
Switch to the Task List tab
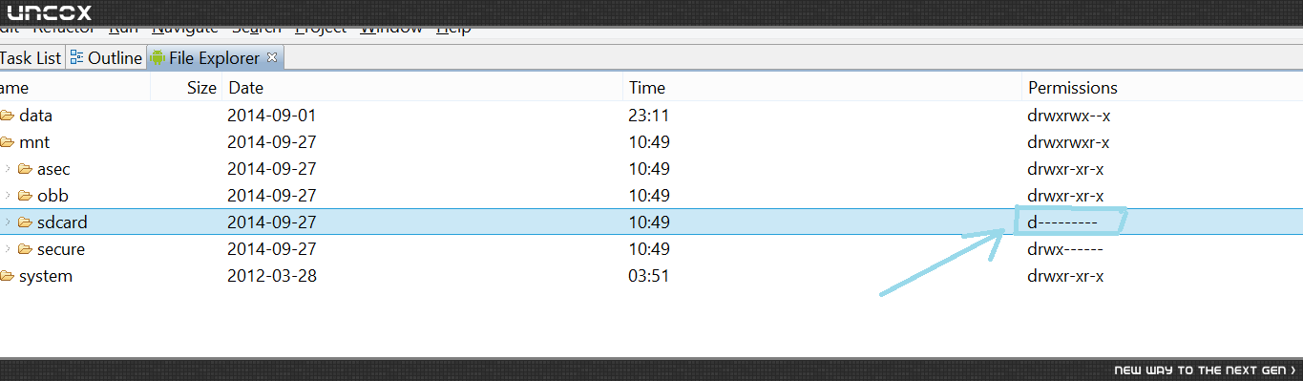pyautogui.click(x=31, y=58)
